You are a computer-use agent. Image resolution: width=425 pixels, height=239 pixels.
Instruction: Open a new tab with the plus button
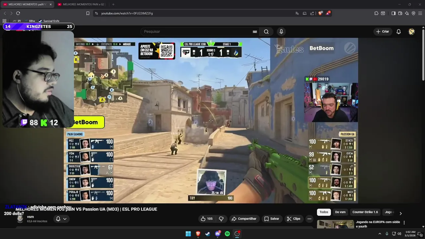point(113,4)
